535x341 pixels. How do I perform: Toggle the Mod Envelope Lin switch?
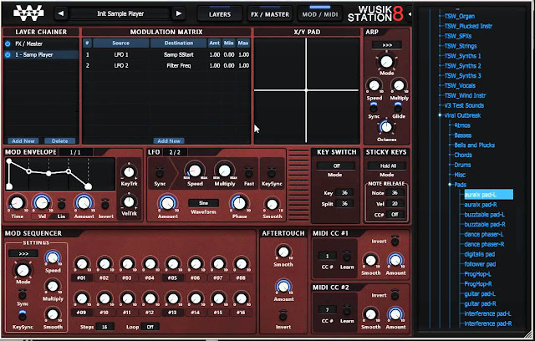pyautogui.click(x=61, y=204)
